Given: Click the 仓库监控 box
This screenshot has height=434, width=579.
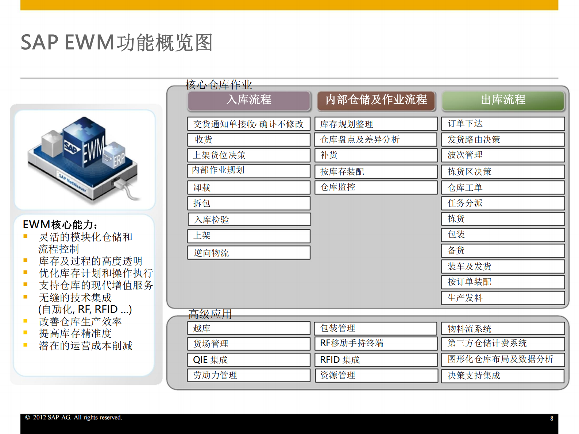Looking at the screenshot, I should [376, 187].
